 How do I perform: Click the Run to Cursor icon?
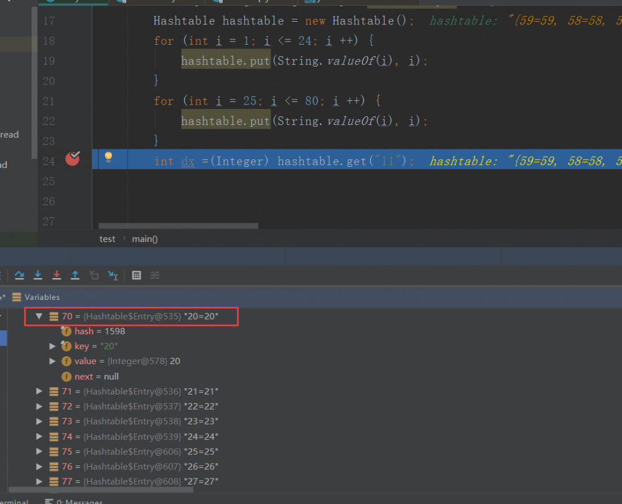click(113, 275)
